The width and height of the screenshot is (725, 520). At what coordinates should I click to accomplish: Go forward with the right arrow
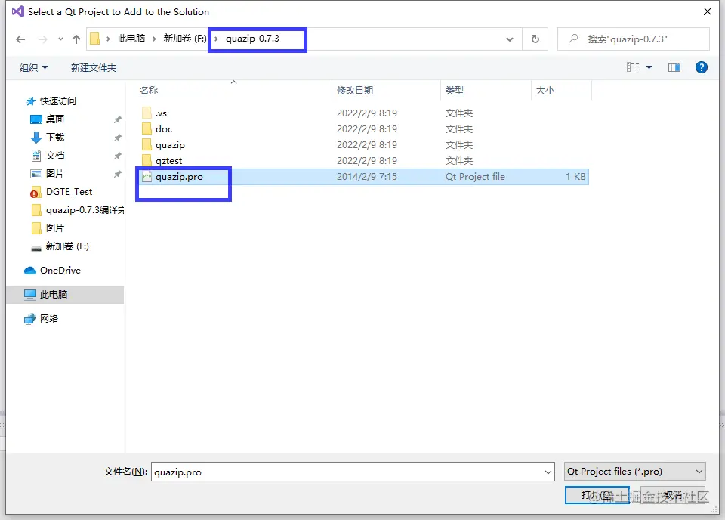pos(42,39)
